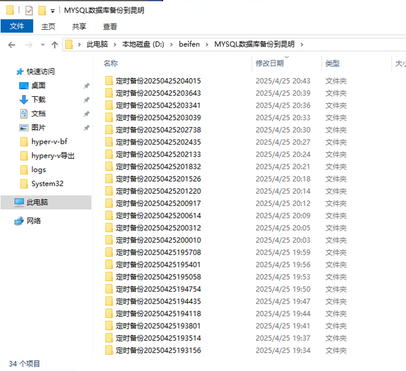
Task: Open 图片 in quick access
Action: coord(38,127)
